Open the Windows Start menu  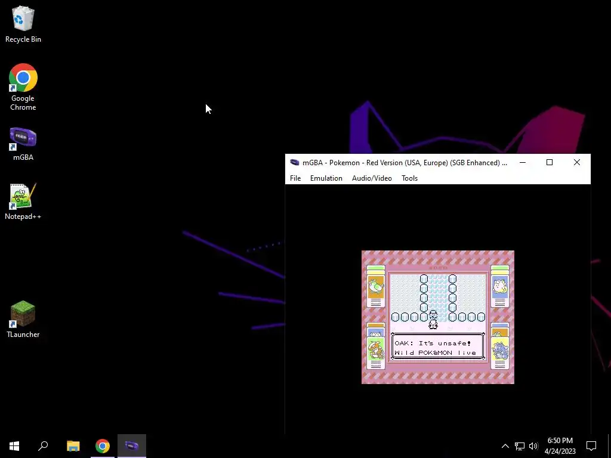click(14, 446)
